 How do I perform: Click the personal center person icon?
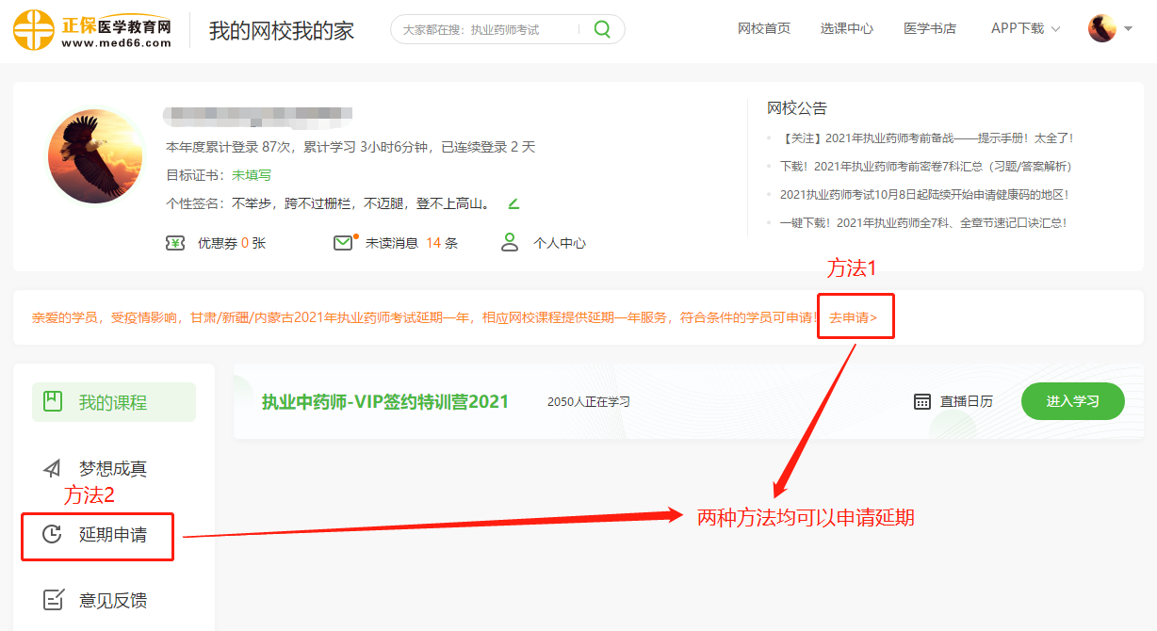pyautogui.click(x=510, y=243)
